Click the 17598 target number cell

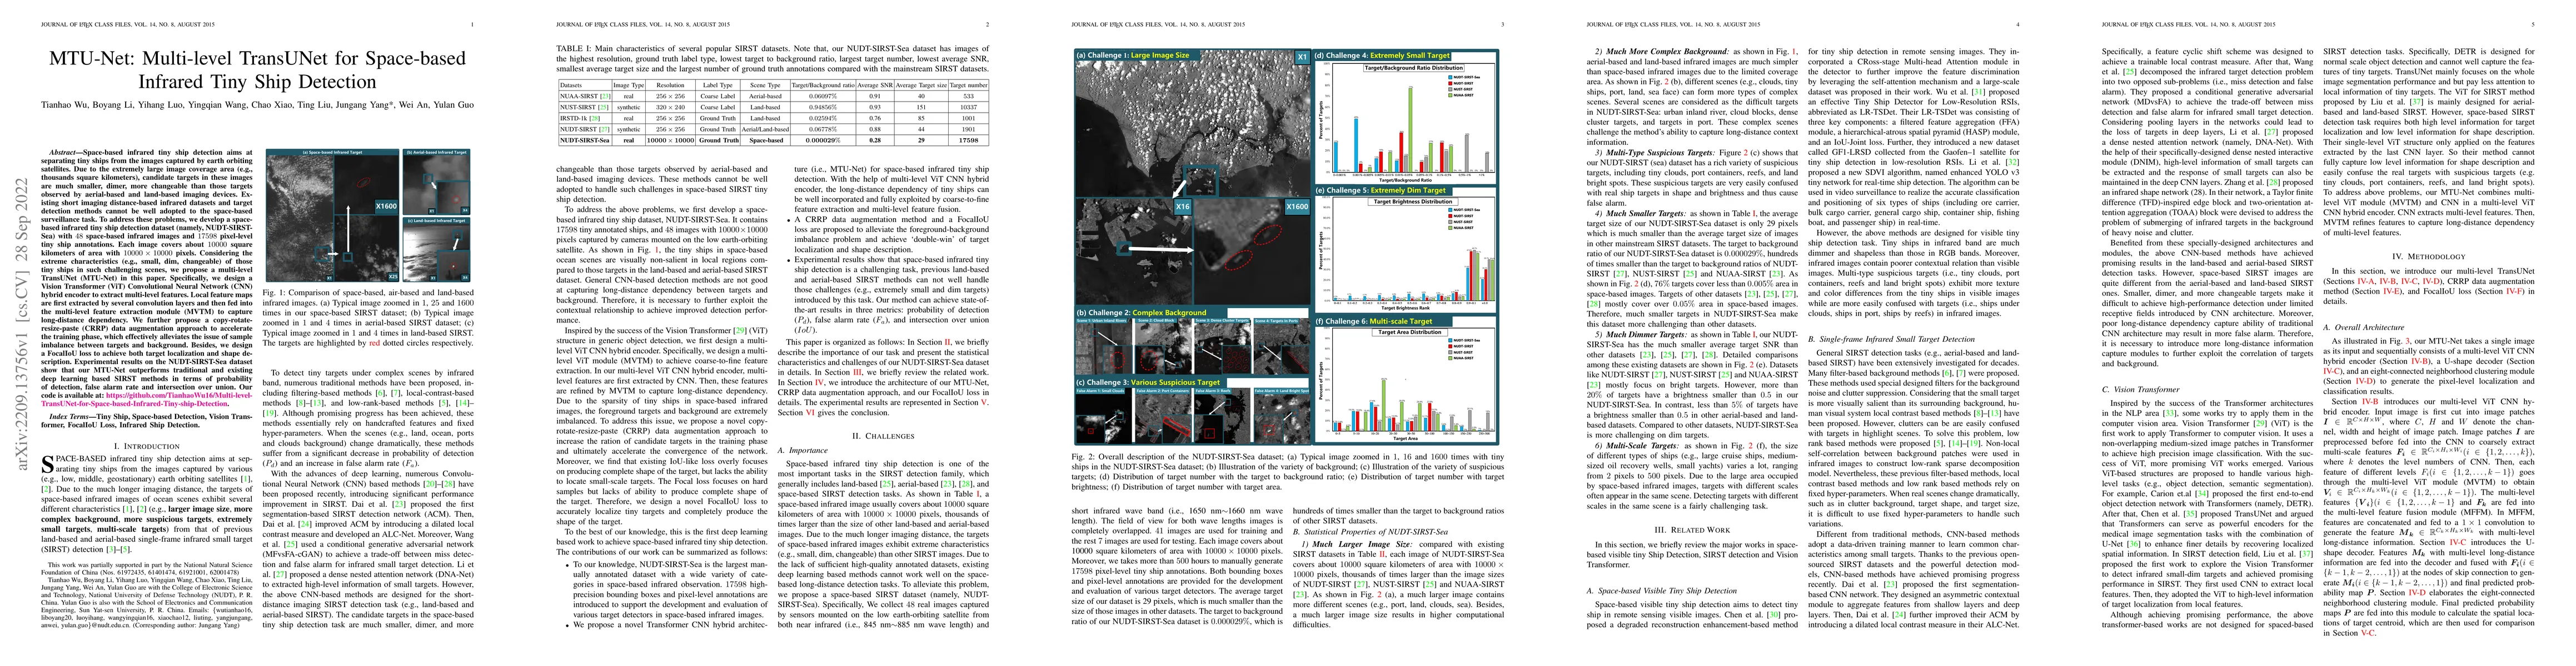pyautogui.click(x=969, y=140)
